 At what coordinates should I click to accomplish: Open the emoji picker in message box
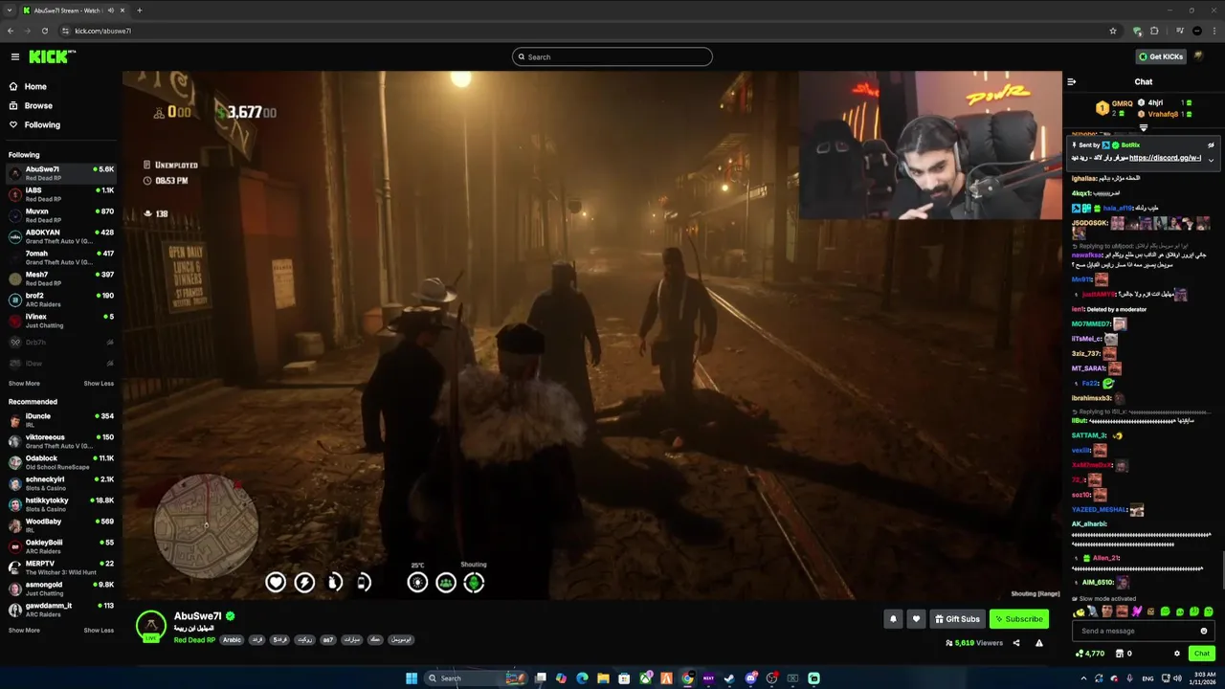[x=1204, y=631]
